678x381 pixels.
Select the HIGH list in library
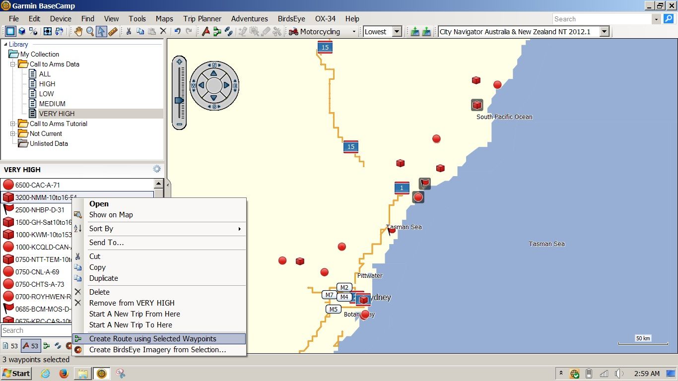[x=47, y=84]
